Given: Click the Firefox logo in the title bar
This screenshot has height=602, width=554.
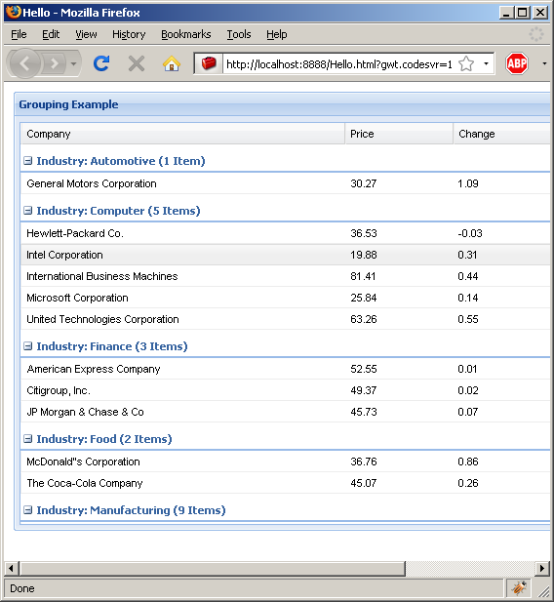Looking at the screenshot, I should (13, 12).
